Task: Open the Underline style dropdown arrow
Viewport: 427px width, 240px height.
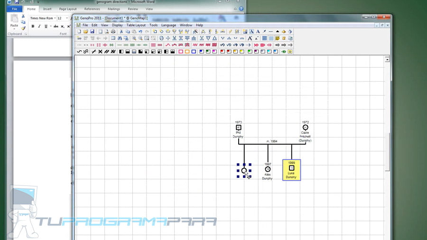Action: coord(51,27)
